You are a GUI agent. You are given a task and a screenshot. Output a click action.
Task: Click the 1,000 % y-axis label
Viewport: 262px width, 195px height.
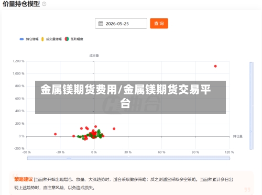(x=18, y=73)
